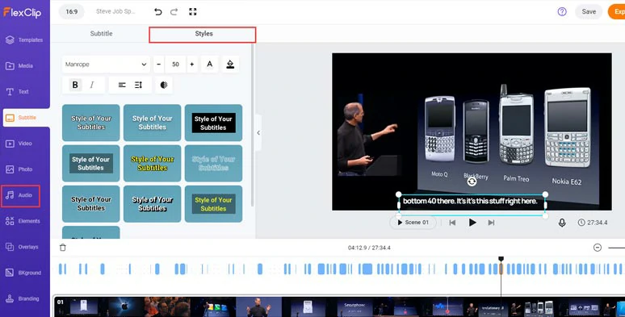This screenshot has width=625, height=317.
Task: Select the yellow outlined subtitle style
Action: (x=153, y=163)
